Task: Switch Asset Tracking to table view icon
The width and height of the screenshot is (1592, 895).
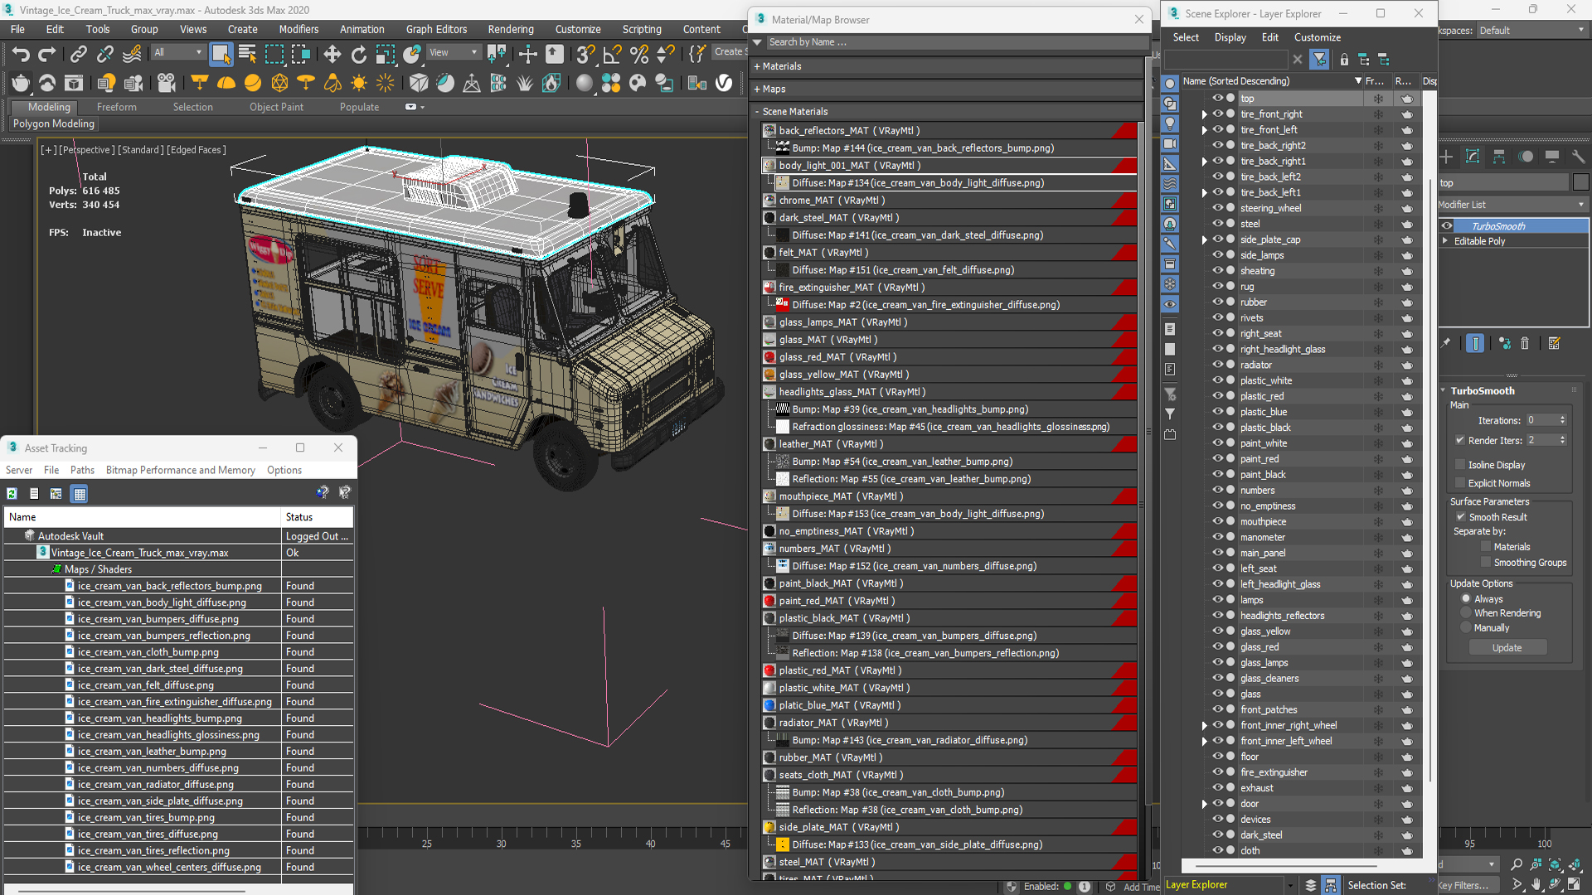Action: (x=80, y=494)
